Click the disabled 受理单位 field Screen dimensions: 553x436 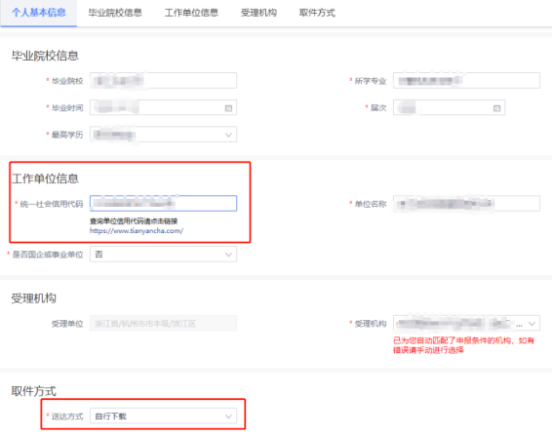163,323
